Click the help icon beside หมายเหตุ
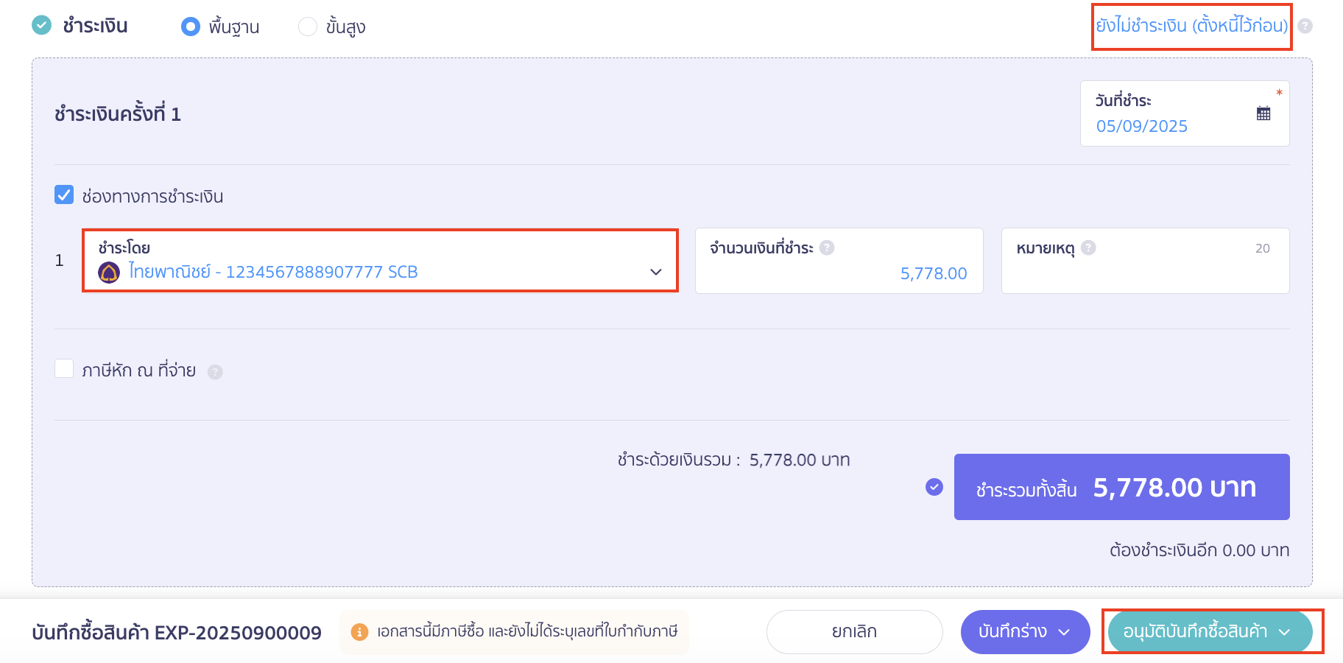Viewport: 1343px width, 663px height. (1088, 248)
